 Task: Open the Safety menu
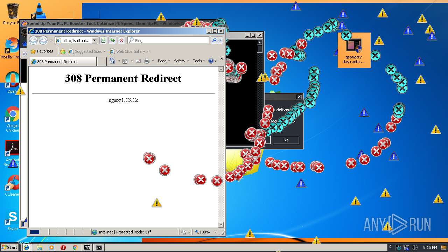(x=182, y=61)
